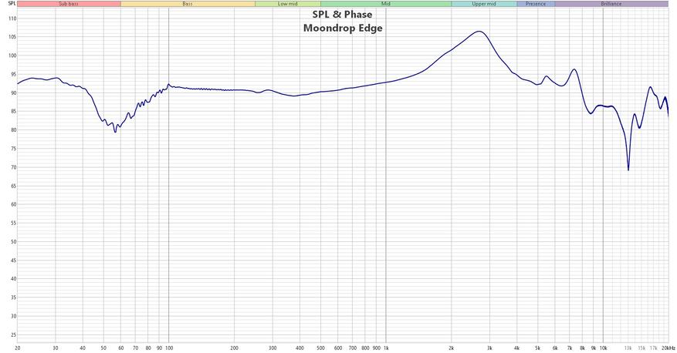Image resolution: width=677 pixels, height=353 pixels.
Task: Click the 3k frequency axis label
Action: pos(489,348)
